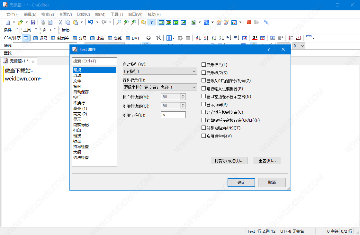Click the blue pin icon in the toolbar
This screenshot has width=360, height=235.
click(x=266, y=22)
